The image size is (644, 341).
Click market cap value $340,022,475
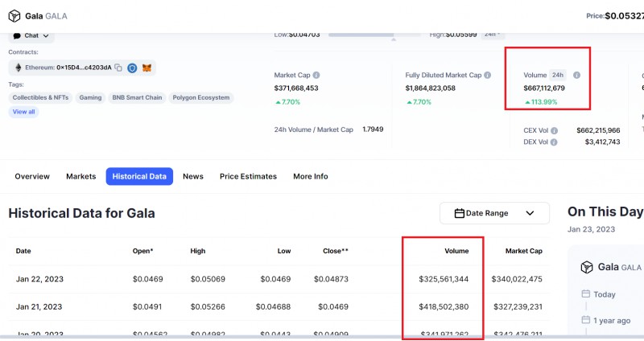(517, 279)
